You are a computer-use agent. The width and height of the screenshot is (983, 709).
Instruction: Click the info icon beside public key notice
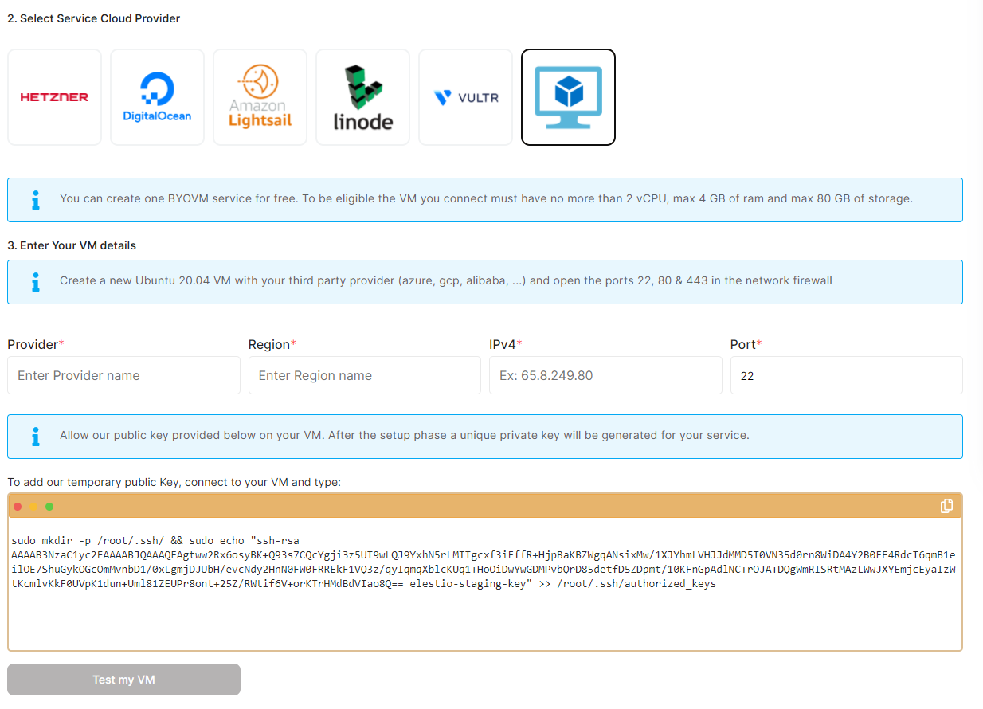(35, 436)
